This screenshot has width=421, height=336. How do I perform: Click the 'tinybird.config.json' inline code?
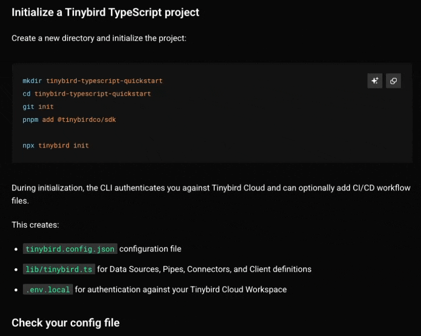pyautogui.click(x=70, y=249)
